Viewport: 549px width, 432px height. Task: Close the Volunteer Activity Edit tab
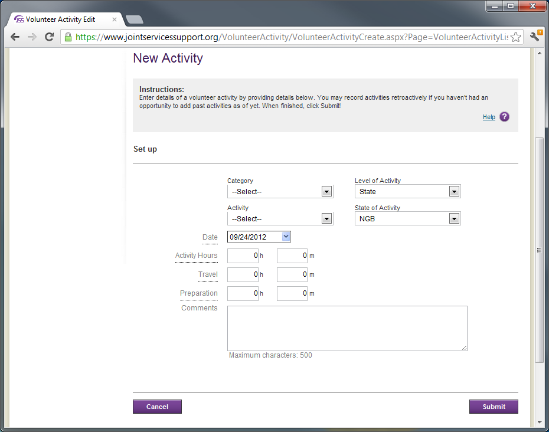click(115, 19)
